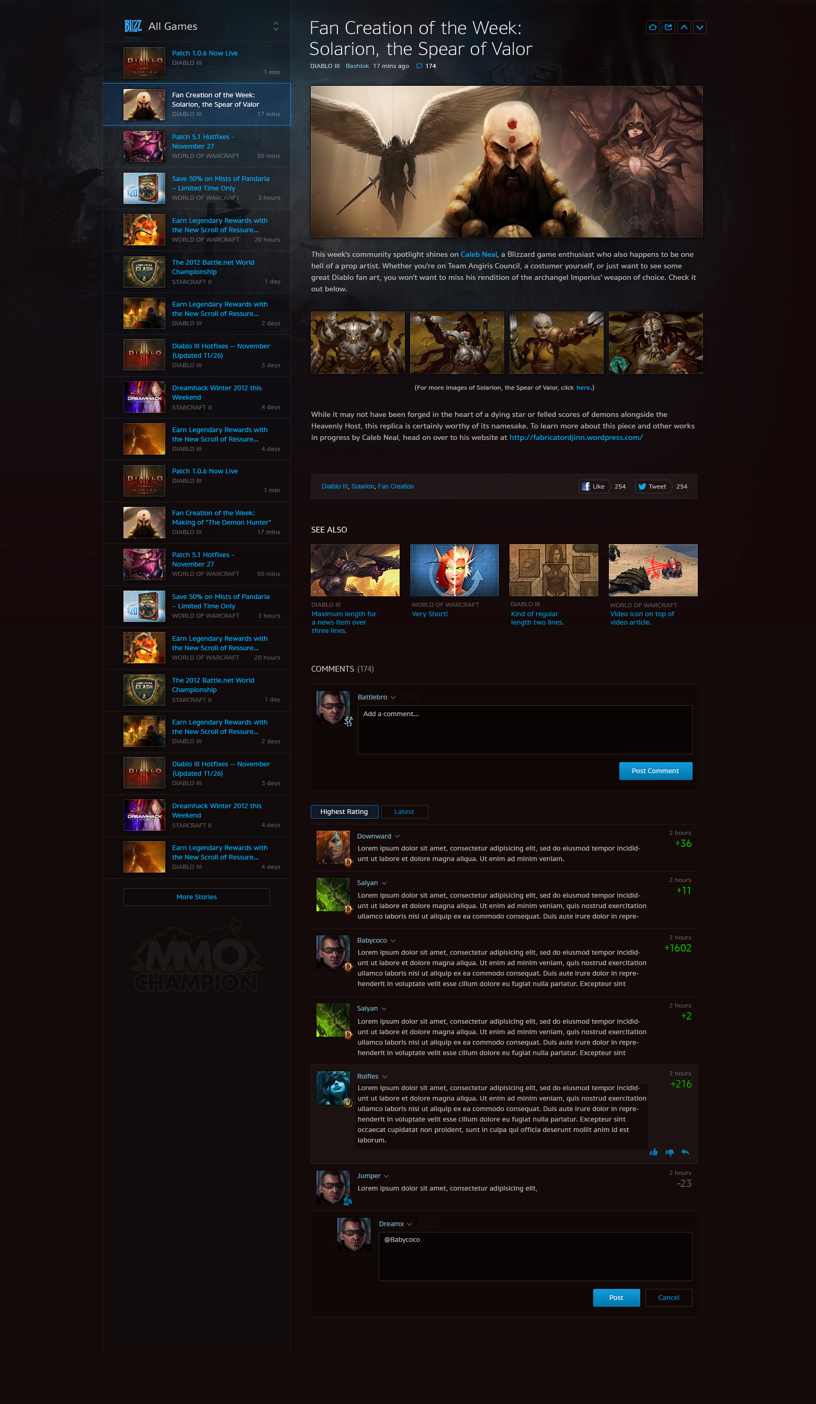Open dropdown next to Downward username
The height and width of the screenshot is (1404, 816).
click(397, 836)
